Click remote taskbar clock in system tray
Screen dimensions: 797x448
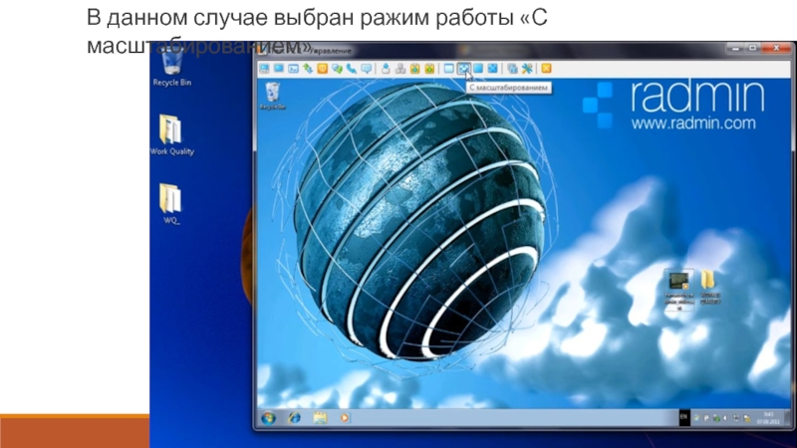click(x=769, y=416)
